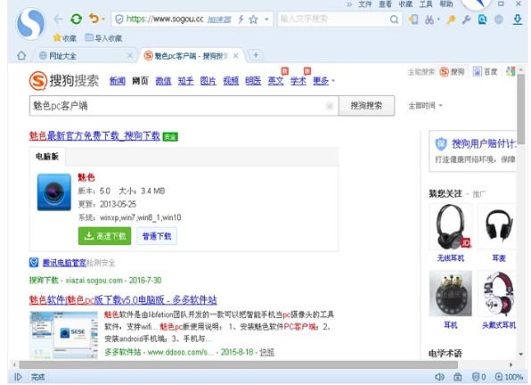Click the 魅色pc客户端 search input field
Screen dimensions: 531x385
click(179, 106)
